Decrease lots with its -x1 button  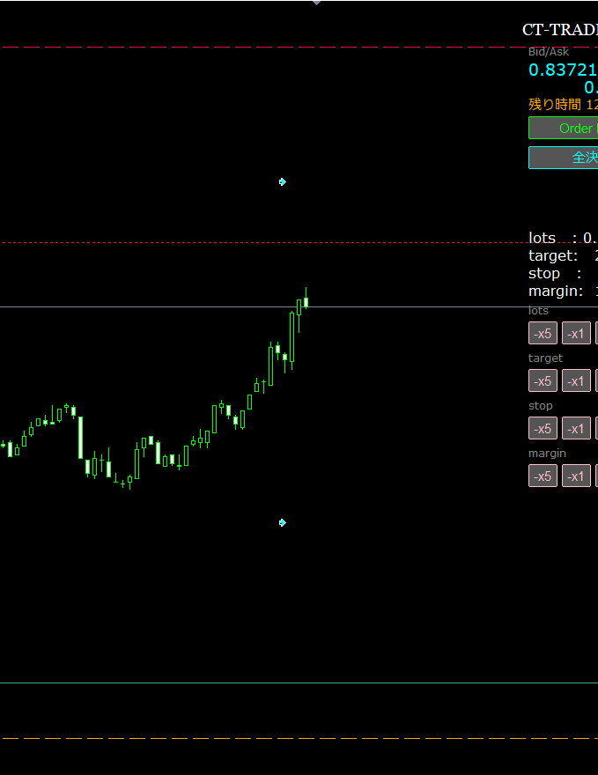click(576, 333)
